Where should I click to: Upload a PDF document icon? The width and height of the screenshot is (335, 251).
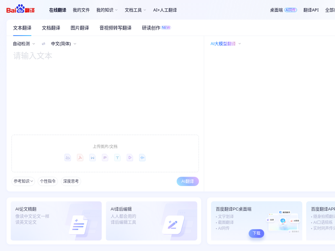(x=80, y=158)
